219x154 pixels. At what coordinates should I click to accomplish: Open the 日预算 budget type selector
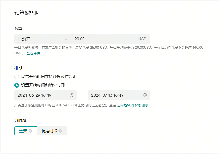[43, 39]
